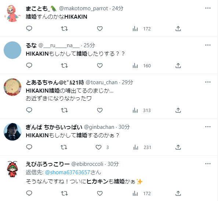
Task: Open the ぎんば profile picture
Action: [x=12, y=132]
